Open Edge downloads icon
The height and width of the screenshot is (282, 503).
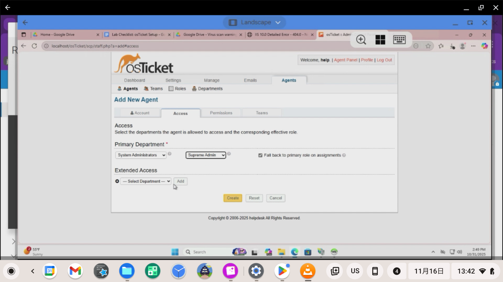(x=453, y=46)
